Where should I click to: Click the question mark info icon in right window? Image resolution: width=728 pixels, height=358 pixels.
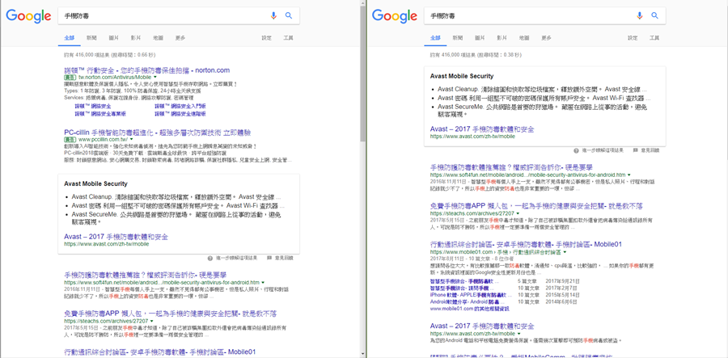(x=576, y=150)
